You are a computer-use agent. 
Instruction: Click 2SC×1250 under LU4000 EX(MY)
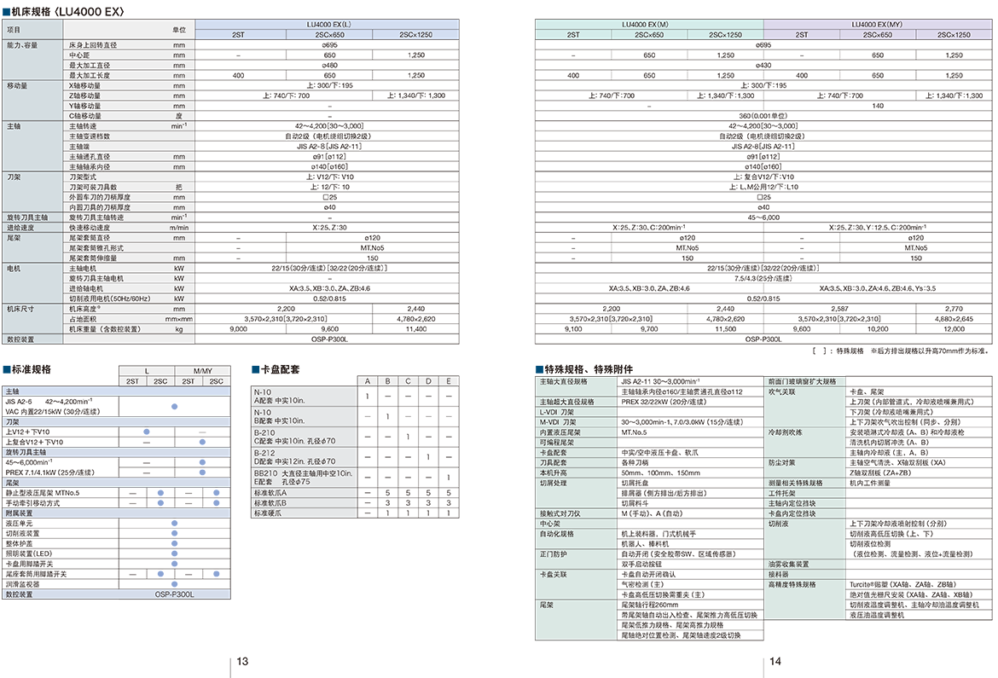pyautogui.click(x=953, y=35)
